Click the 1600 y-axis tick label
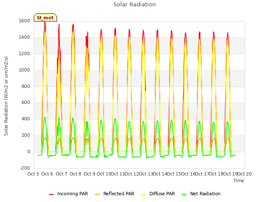 (24, 21)
